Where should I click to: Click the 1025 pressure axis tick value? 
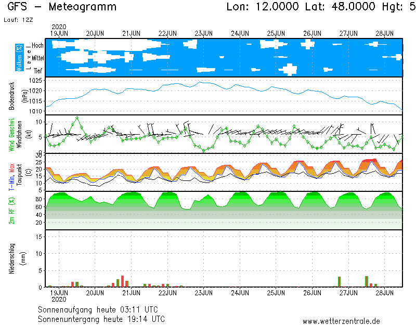[x=36, y=81]
